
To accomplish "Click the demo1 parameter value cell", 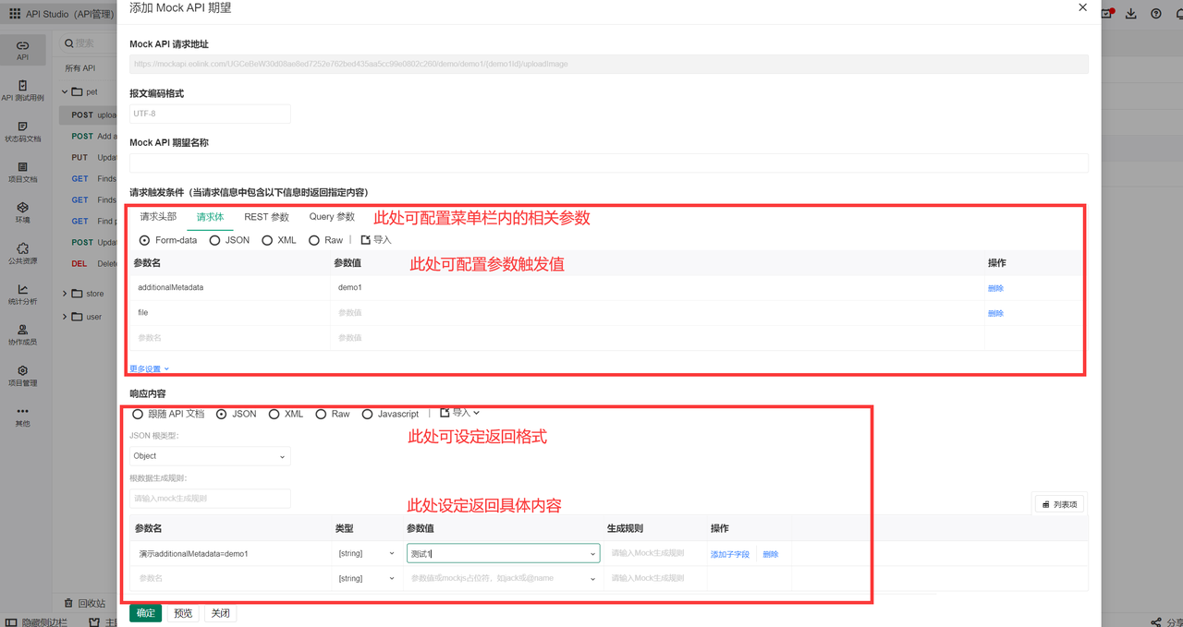I will click(657, 288).
